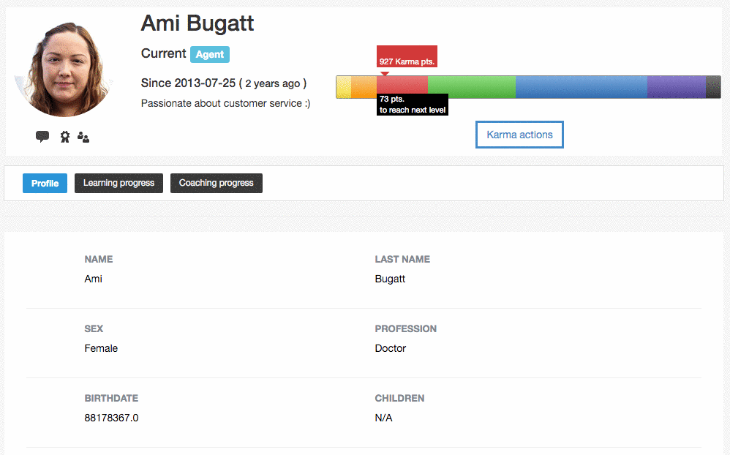Click the orange karma level segment
The image size is (730, 455).
(x=364, y=87)
